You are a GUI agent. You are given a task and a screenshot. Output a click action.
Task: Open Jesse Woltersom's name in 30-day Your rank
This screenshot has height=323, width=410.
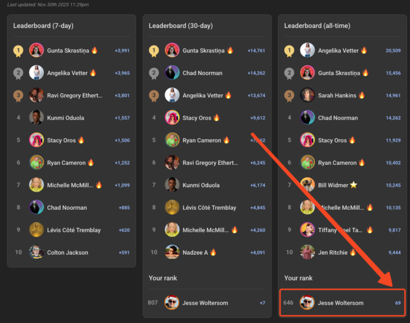click(205, 303)
